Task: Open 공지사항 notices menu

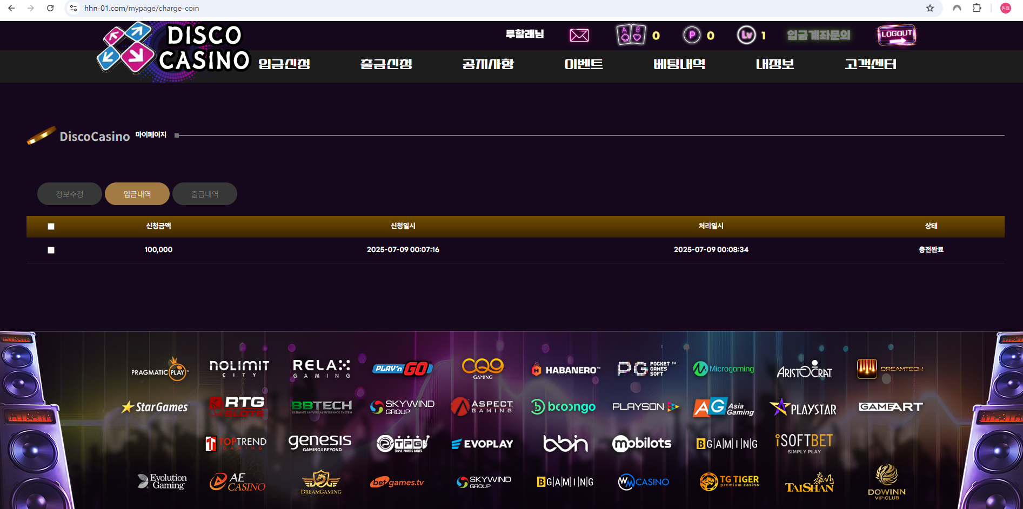Action: click(487, 64)
